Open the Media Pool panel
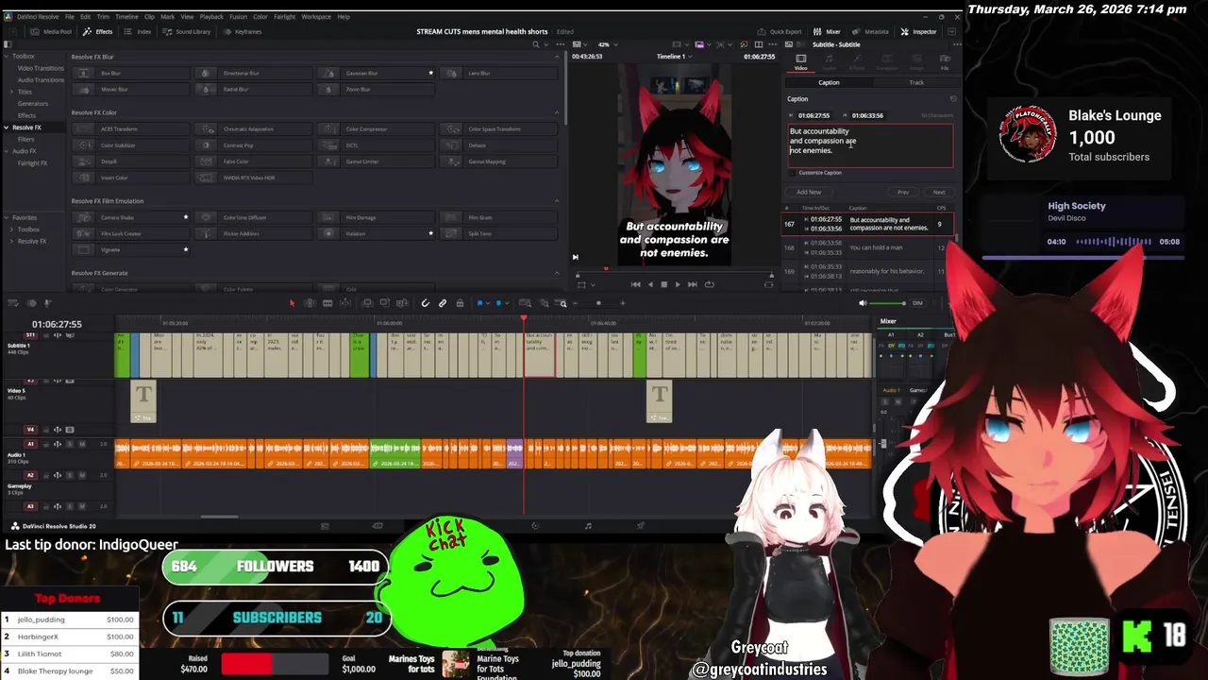Viewport: 1208px width, 680px height. pos(51,31)
